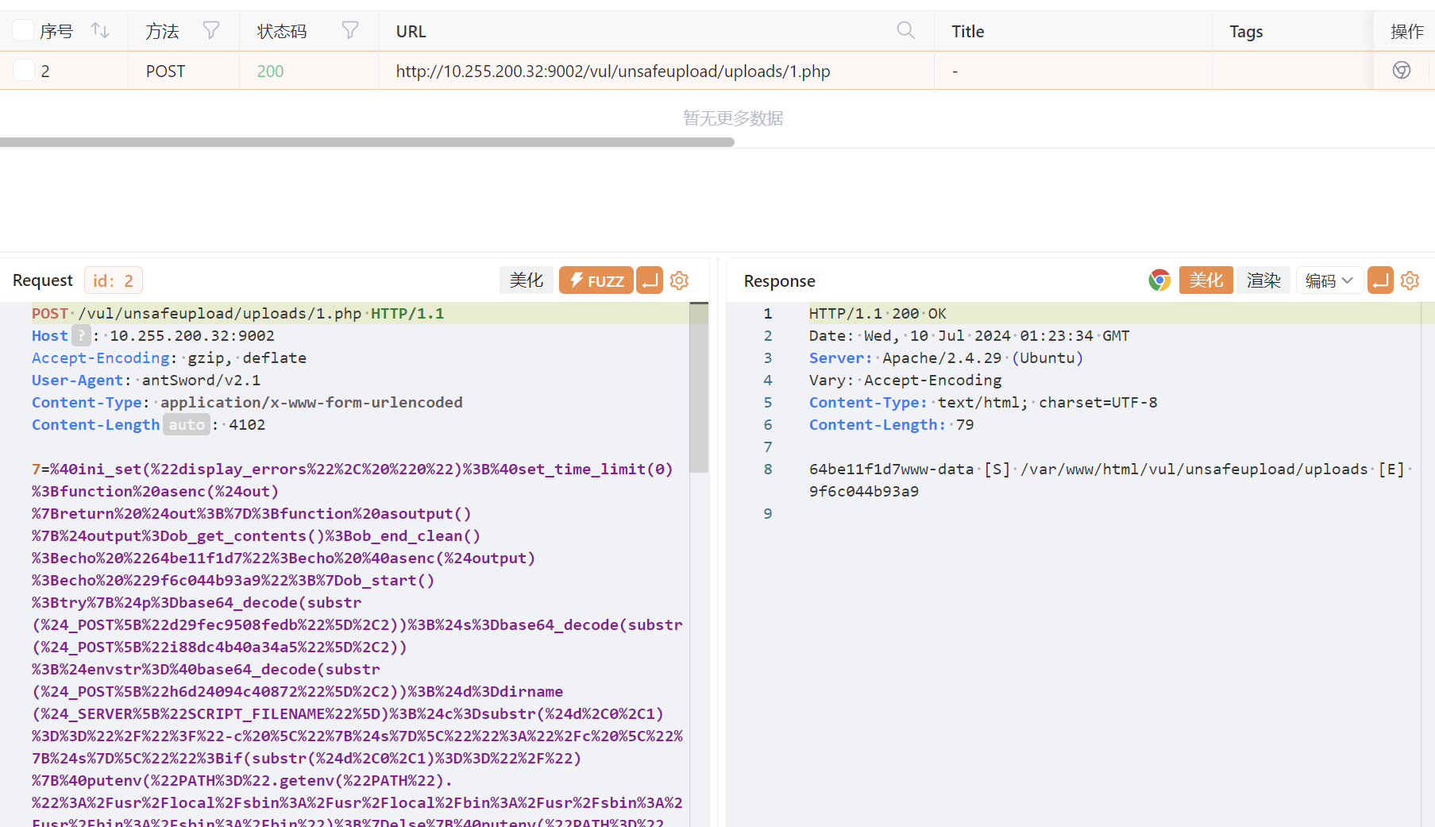This screenshot has height=827, width=1435.
Task: Click the Response 美化 button
Action: click(x=1206, y=280)
